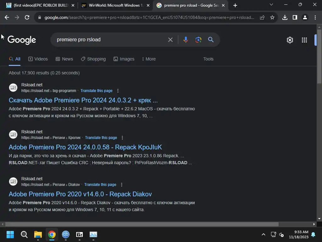The width and height of the screenshot is (322, 242).
Task: Open Windows taskbar search
Action: pos(24,234)
